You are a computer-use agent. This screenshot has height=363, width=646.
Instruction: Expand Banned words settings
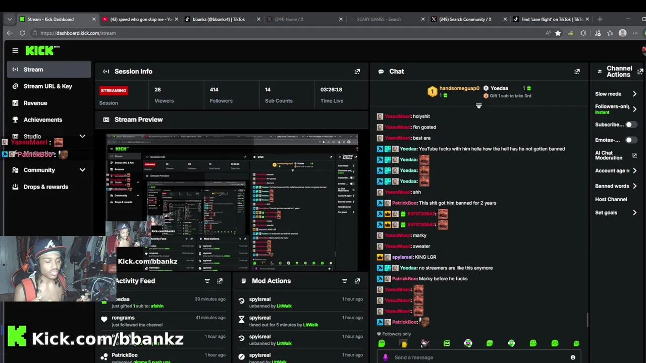[x=634, y=186]
